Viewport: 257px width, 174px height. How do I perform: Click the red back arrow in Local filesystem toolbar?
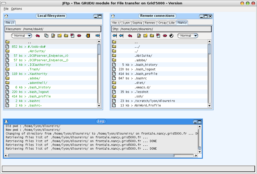click(38, 36)
